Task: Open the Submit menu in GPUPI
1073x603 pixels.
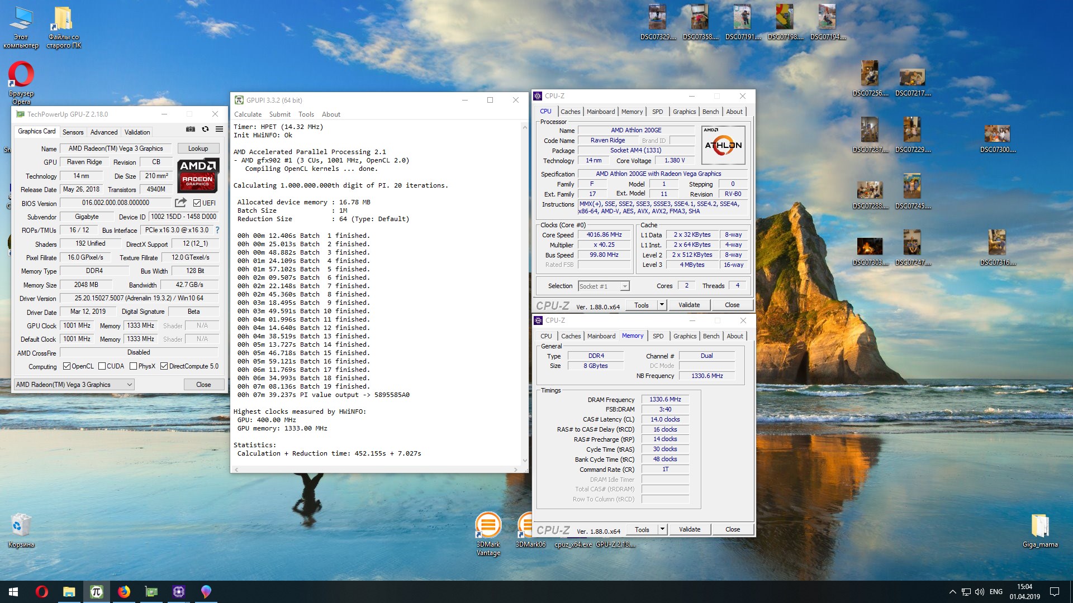Action: [279, 114]
